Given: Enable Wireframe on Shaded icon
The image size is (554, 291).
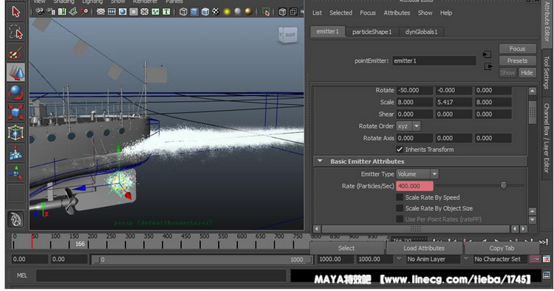Looking at the screenshot, I should click(205, 12).
